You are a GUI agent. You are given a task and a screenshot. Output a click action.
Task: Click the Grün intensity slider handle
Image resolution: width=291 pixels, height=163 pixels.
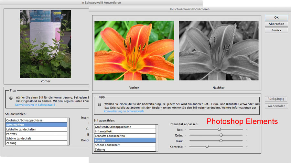click(x=221, y=135)
